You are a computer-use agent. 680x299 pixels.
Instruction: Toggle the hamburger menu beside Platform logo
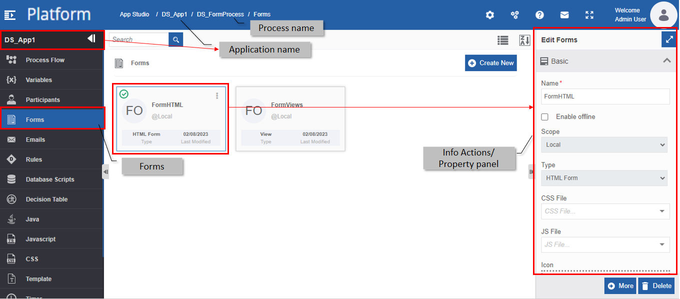point(10,15)
